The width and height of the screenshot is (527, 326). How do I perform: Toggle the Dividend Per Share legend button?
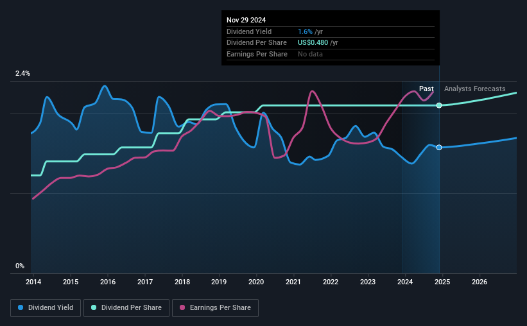pyautogui.click(x=126, y=308)
